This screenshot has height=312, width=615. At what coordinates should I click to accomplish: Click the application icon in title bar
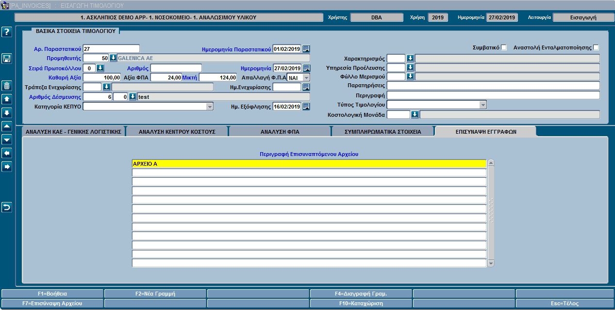5,5
